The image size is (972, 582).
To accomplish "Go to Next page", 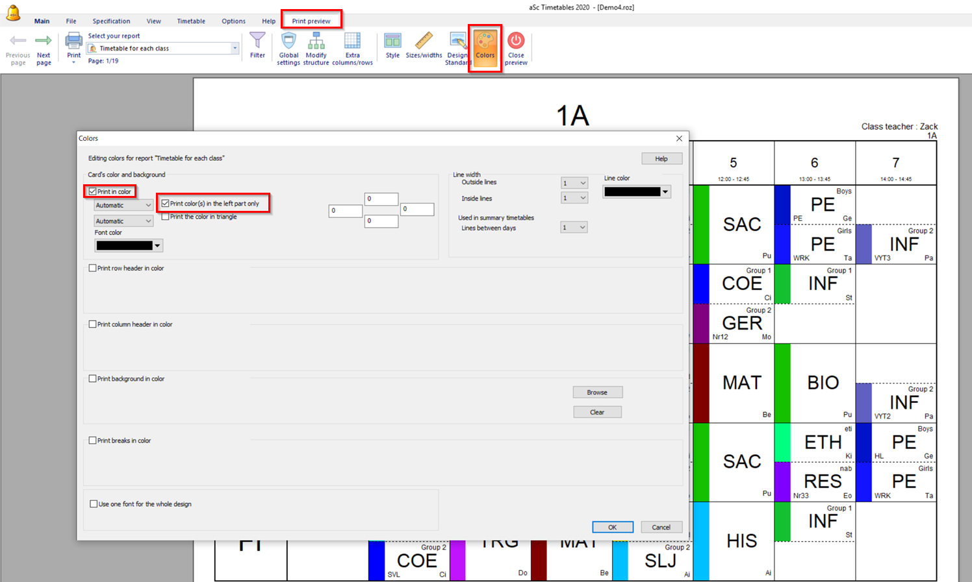I will tap(44, 43).
